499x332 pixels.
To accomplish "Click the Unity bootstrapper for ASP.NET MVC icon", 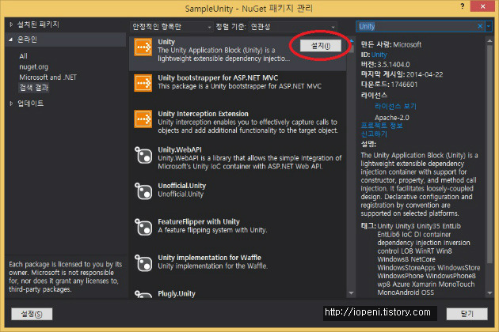I will pos(143,83).
